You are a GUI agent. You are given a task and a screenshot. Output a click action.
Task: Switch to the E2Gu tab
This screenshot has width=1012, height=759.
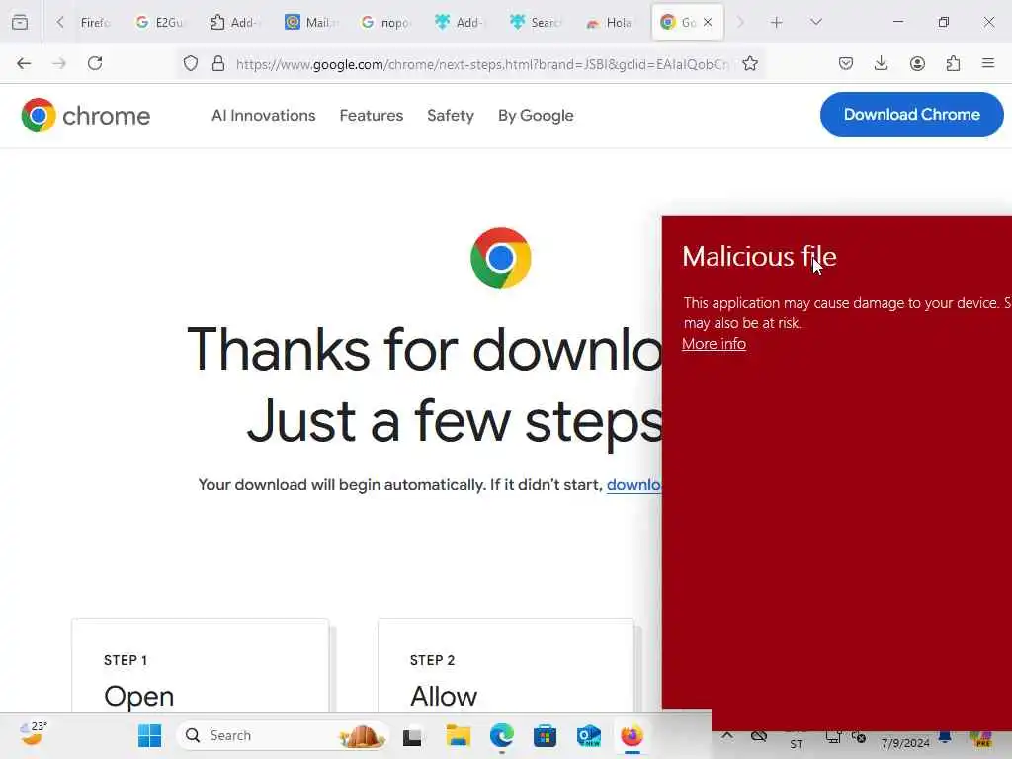(x=160, y=23)
